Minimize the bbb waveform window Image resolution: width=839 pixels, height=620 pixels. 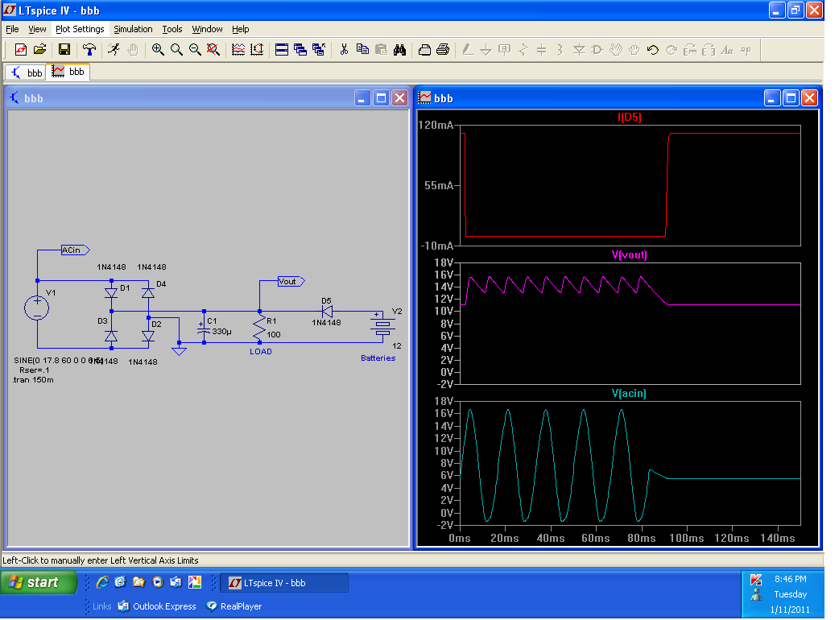(772, 98)
